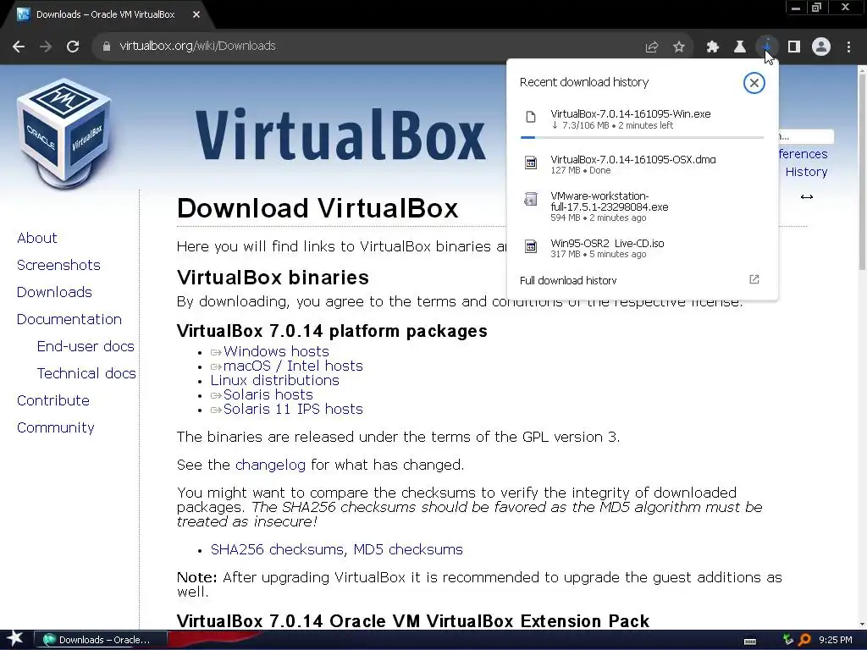Bookmark this page with the star
Image resolution: width=867 pixels, height=650 pixels.
pyautogui.click(x=679, y=47)
